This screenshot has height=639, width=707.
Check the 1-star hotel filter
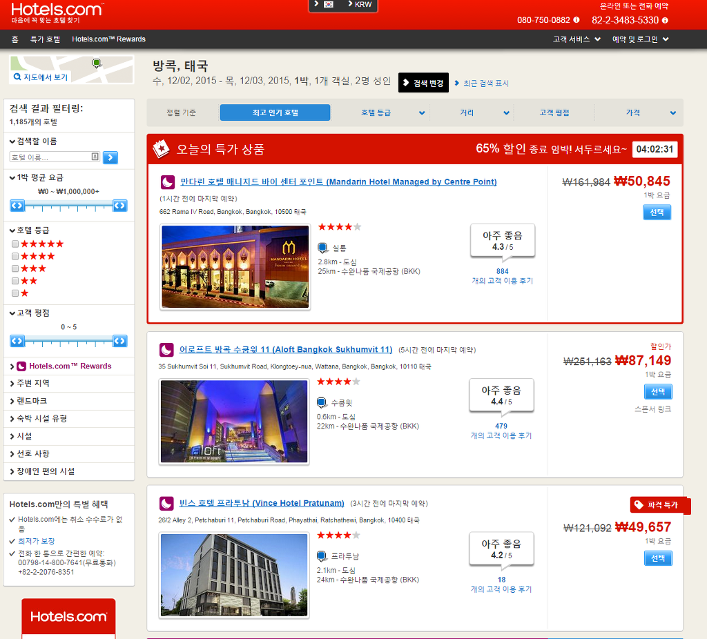click(15, 293)
